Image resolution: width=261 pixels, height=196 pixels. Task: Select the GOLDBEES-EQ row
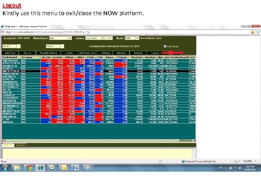[x=99, y=66]
